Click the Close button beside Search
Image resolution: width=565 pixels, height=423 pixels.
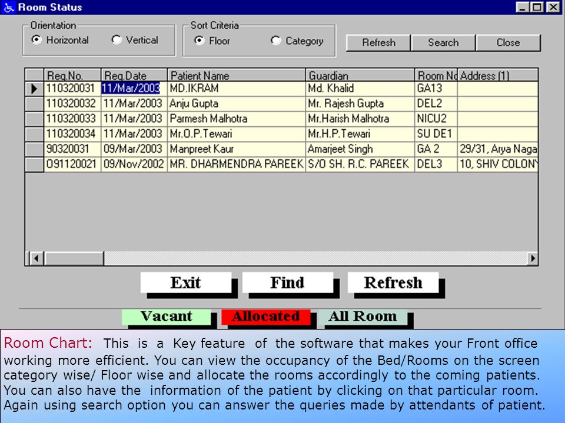(x=508, y=43)
